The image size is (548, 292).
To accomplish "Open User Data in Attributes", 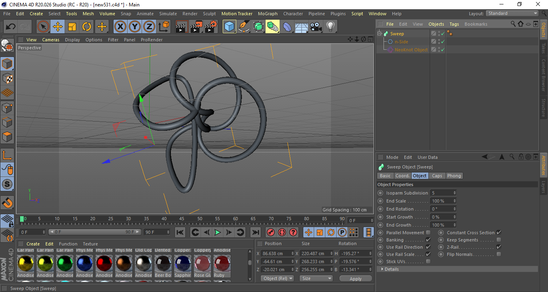I will pos(428,157).
